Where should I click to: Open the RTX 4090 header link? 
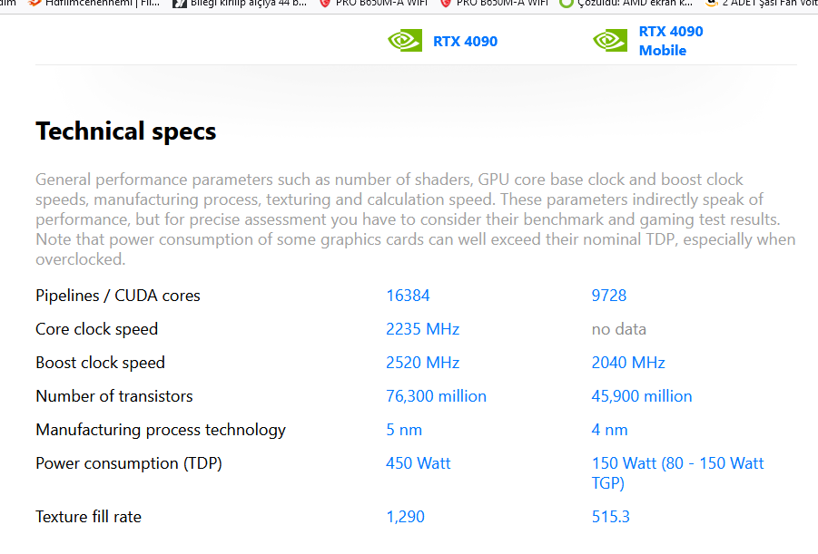click(465, 41)
